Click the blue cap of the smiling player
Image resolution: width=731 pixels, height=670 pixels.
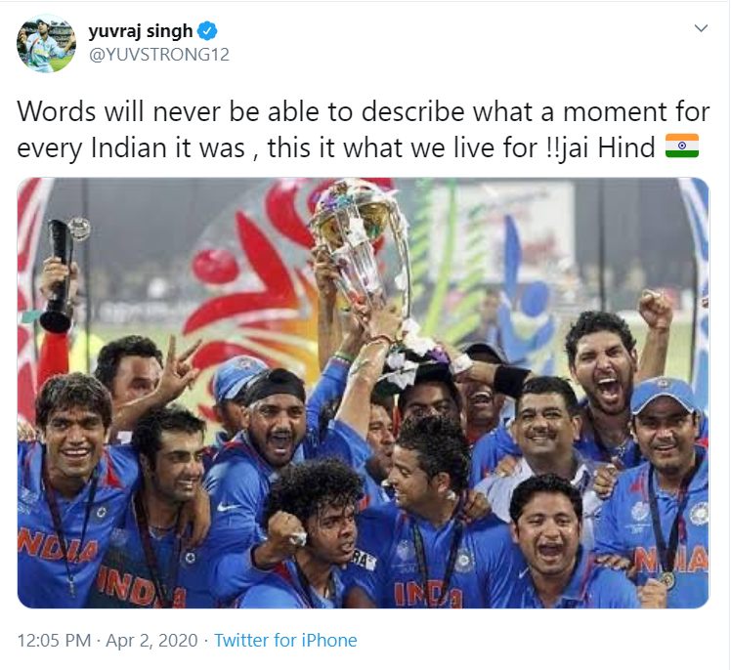[x=663, y=395]
